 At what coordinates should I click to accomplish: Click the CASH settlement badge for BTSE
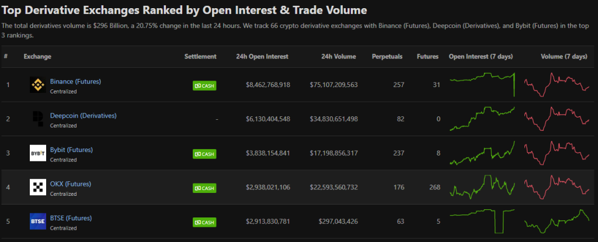point(204,222)
